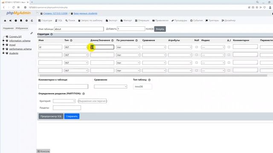273x153 pixels.
Task: Tick Null checkbox in fourth field row
Action: coord(197,71)
